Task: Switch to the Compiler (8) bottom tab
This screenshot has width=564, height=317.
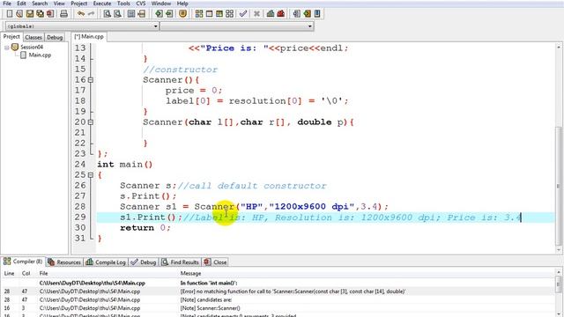Action: [x=23, y=262]
